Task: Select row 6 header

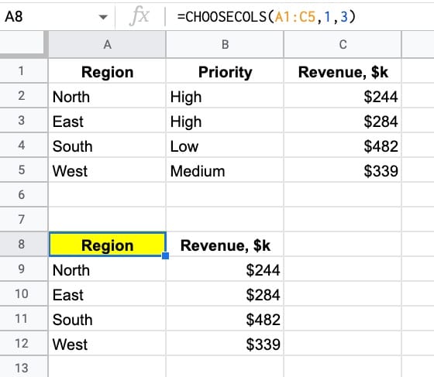Action: [x=24, y=194]
